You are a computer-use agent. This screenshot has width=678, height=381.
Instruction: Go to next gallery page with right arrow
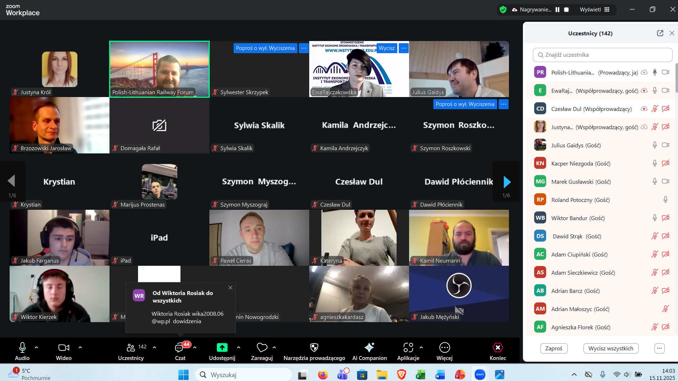[507, 182]
